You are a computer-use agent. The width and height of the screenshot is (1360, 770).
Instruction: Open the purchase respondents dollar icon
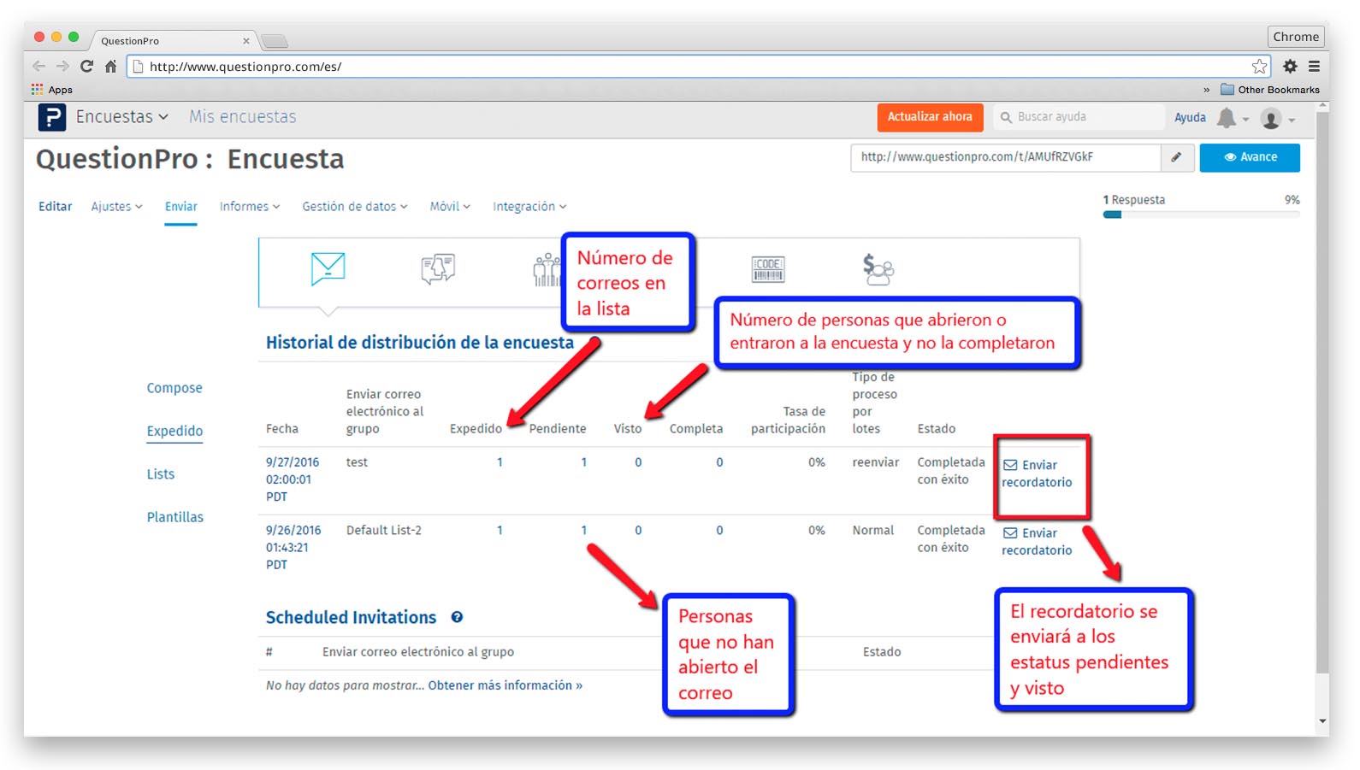click(x=878, y=269)
